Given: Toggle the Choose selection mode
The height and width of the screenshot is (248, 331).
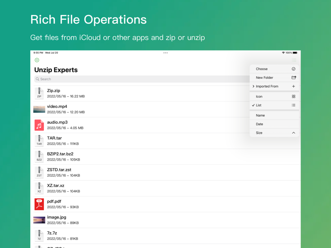Looking at the screenshot, I should 274,69.
